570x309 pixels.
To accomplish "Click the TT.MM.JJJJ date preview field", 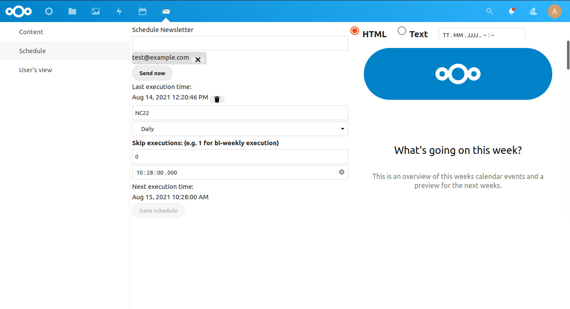I will pyautogui.click(x=482, y=34).
